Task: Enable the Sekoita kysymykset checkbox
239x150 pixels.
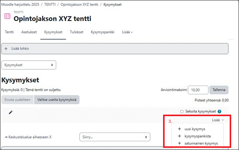Action: [182, 111]
